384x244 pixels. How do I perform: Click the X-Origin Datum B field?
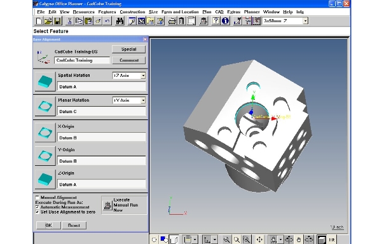coord(101,138)
